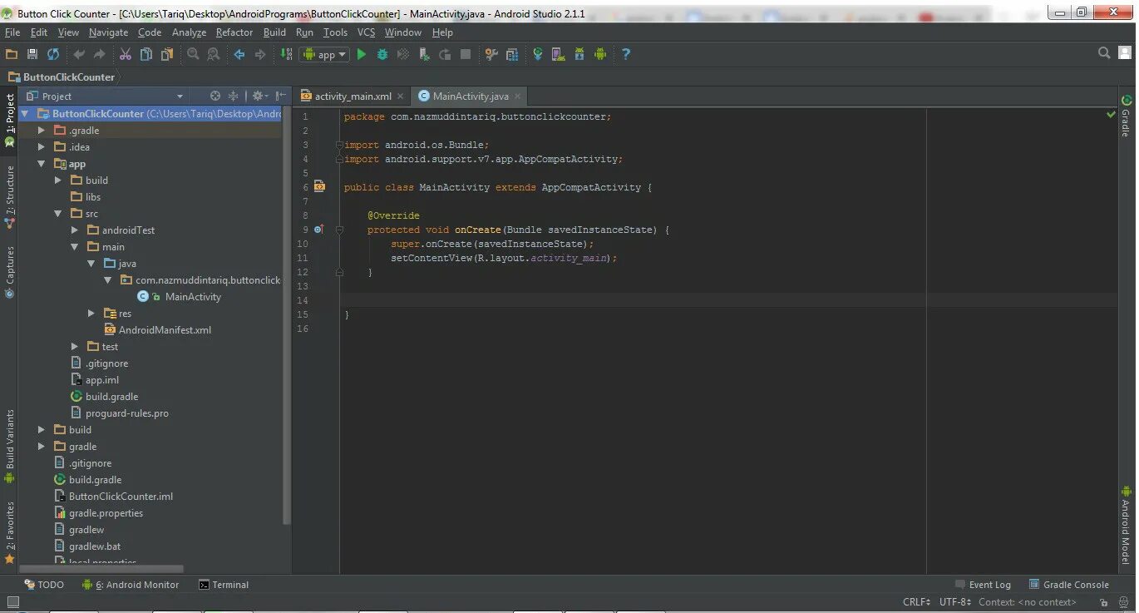This screenshot has height=613, width=1139.
Task: Open the VCS menu
Action: [x=367, y=32]
